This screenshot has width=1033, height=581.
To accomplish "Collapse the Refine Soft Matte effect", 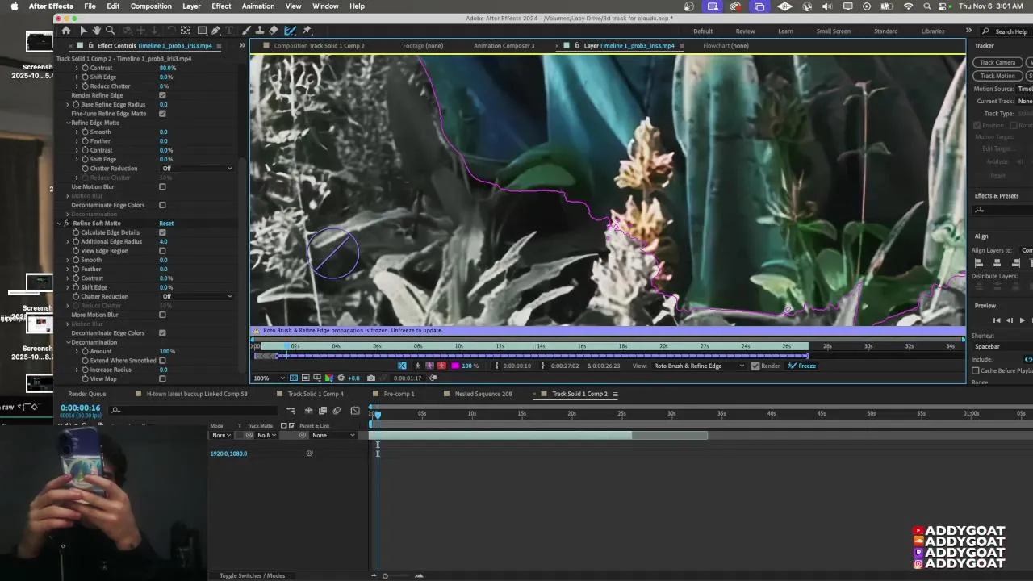I will (59, 224).
